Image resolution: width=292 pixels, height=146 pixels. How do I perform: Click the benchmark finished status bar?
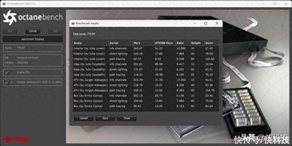32,39
